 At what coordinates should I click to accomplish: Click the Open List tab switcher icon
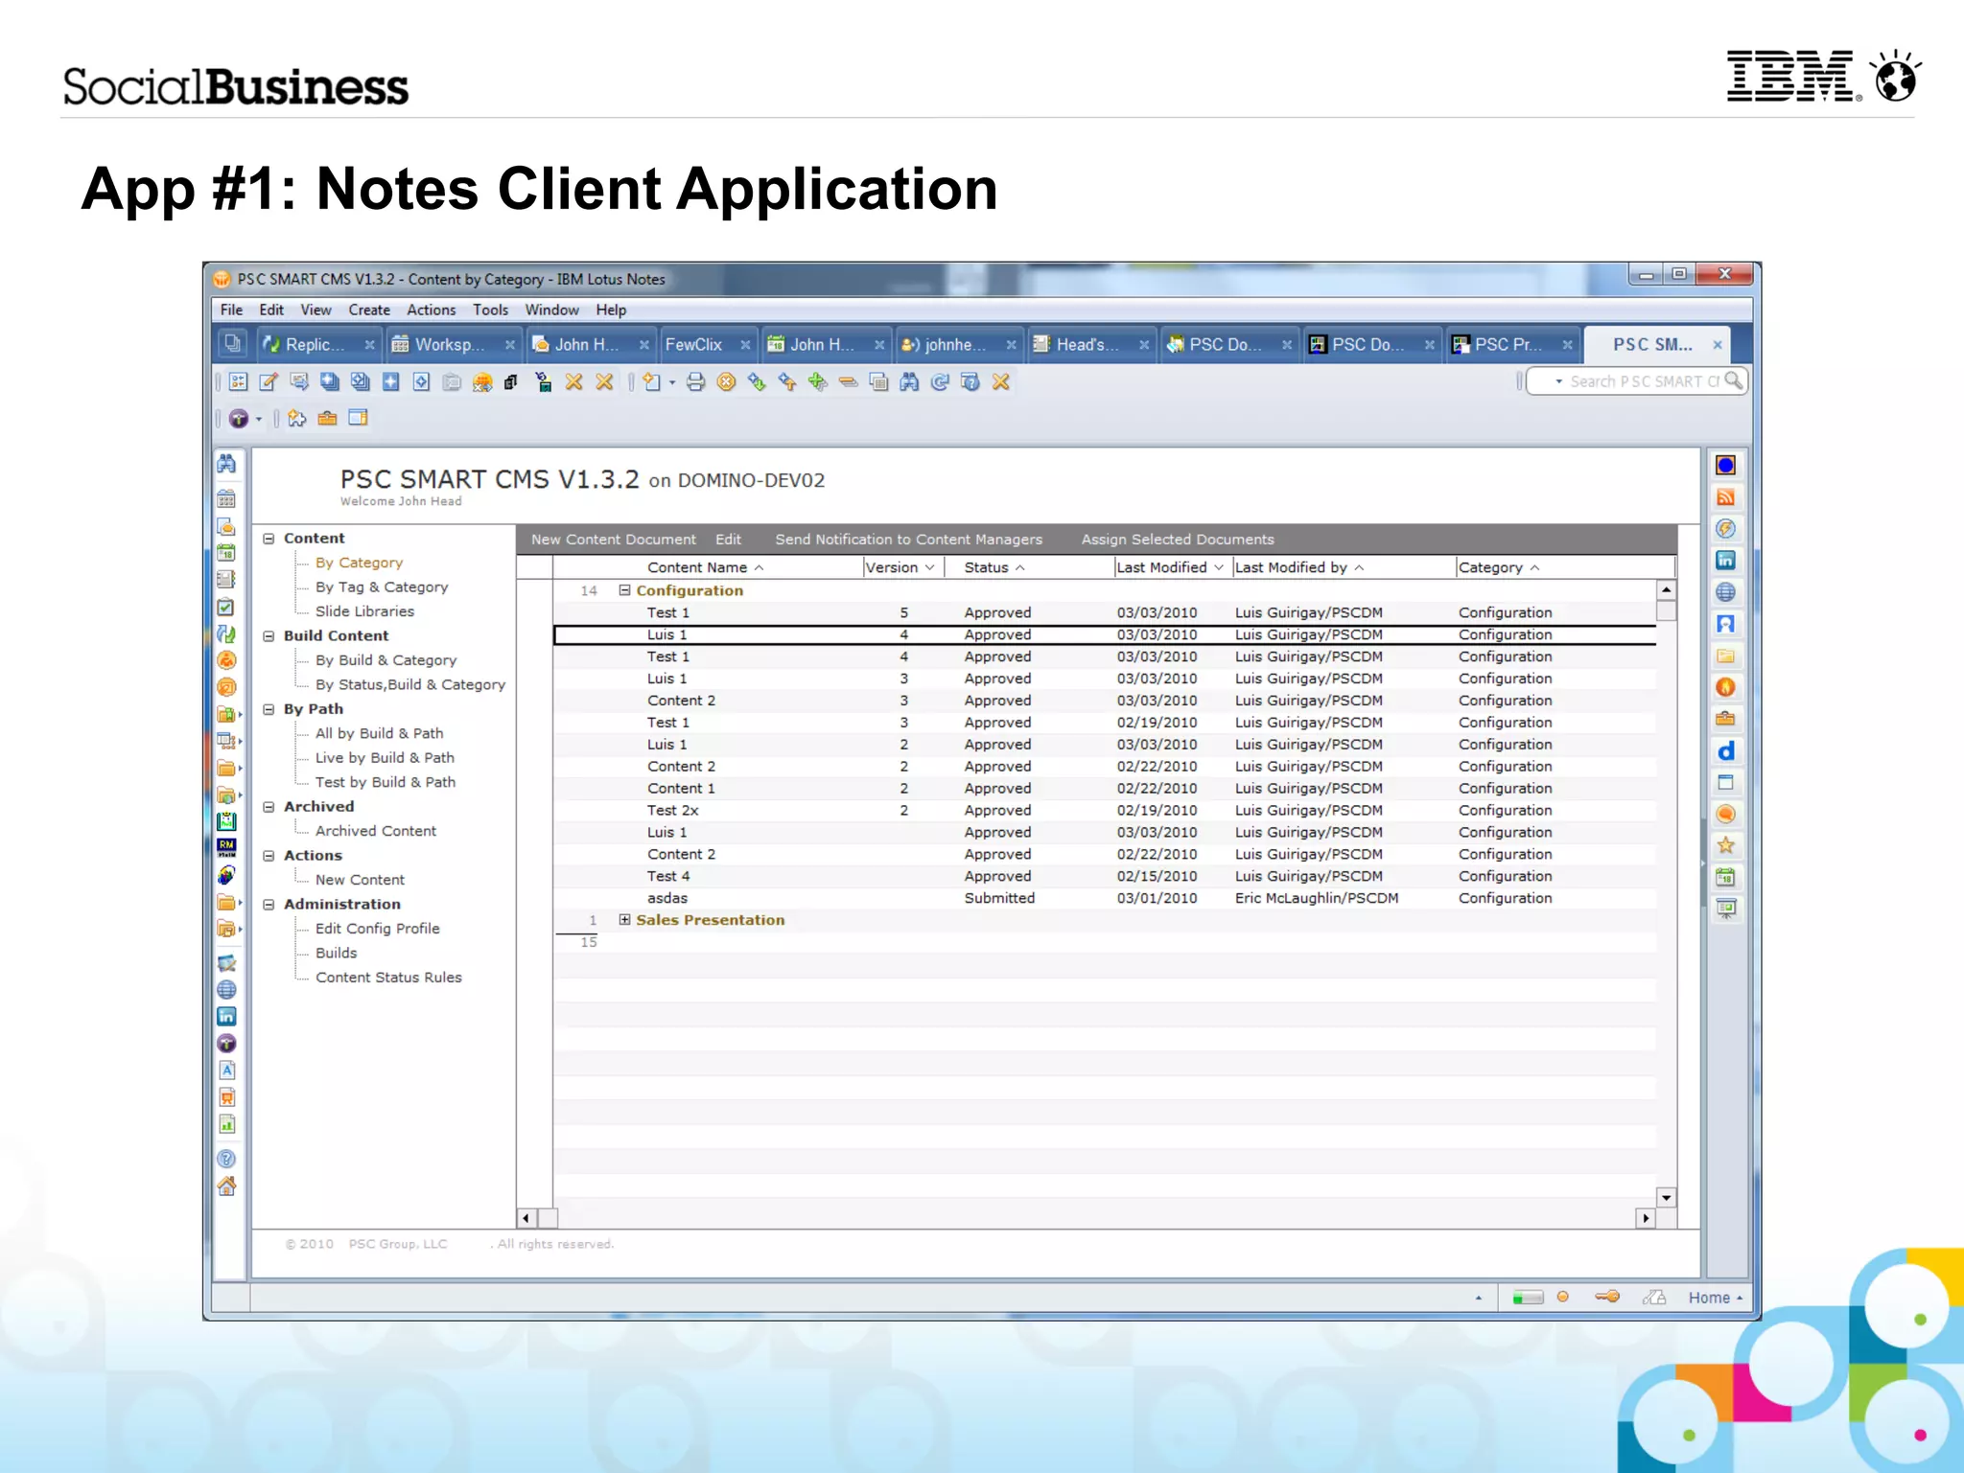tap(232, 343)
